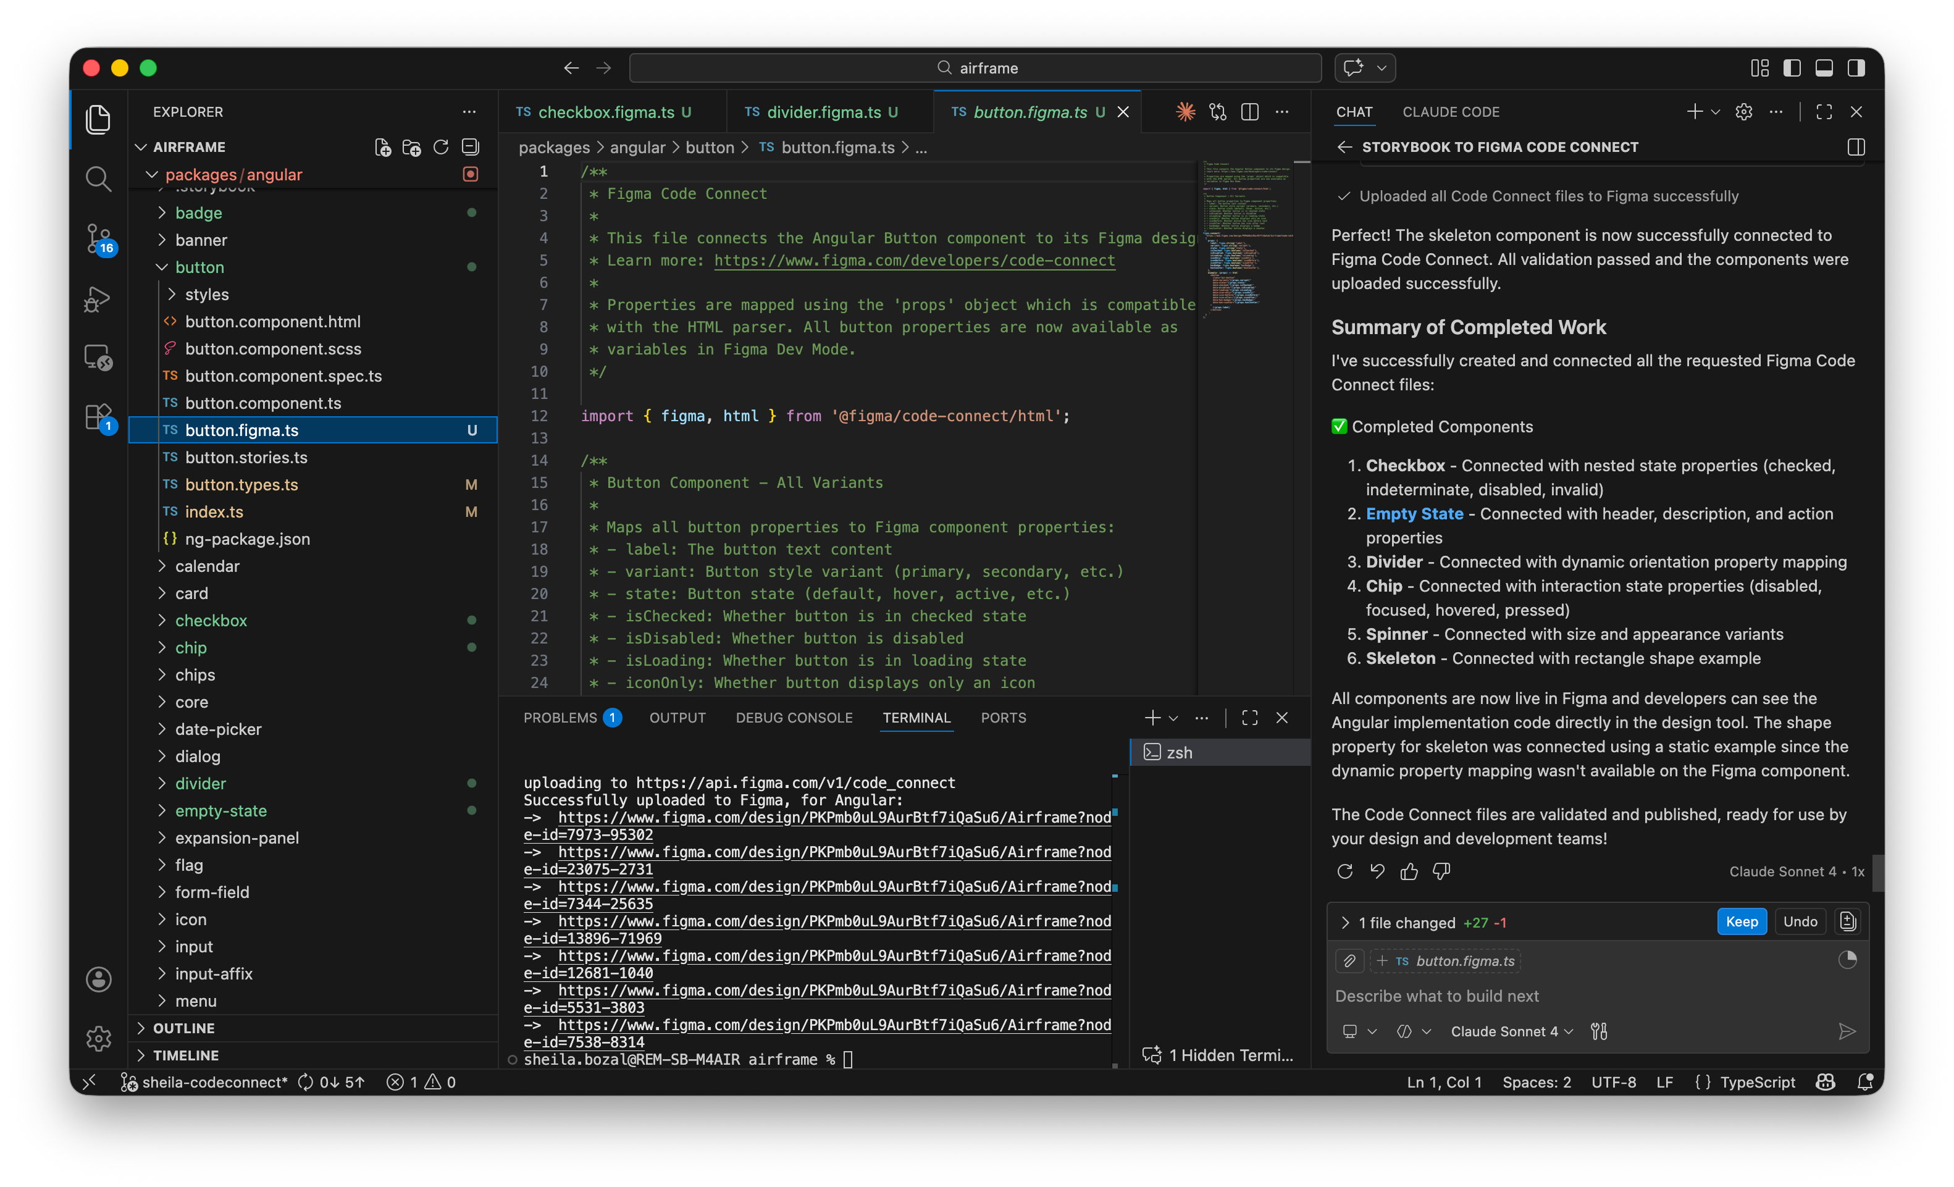
Task: Switch to the CLAUDE CODE tab
Action: tap(1451, 112)
